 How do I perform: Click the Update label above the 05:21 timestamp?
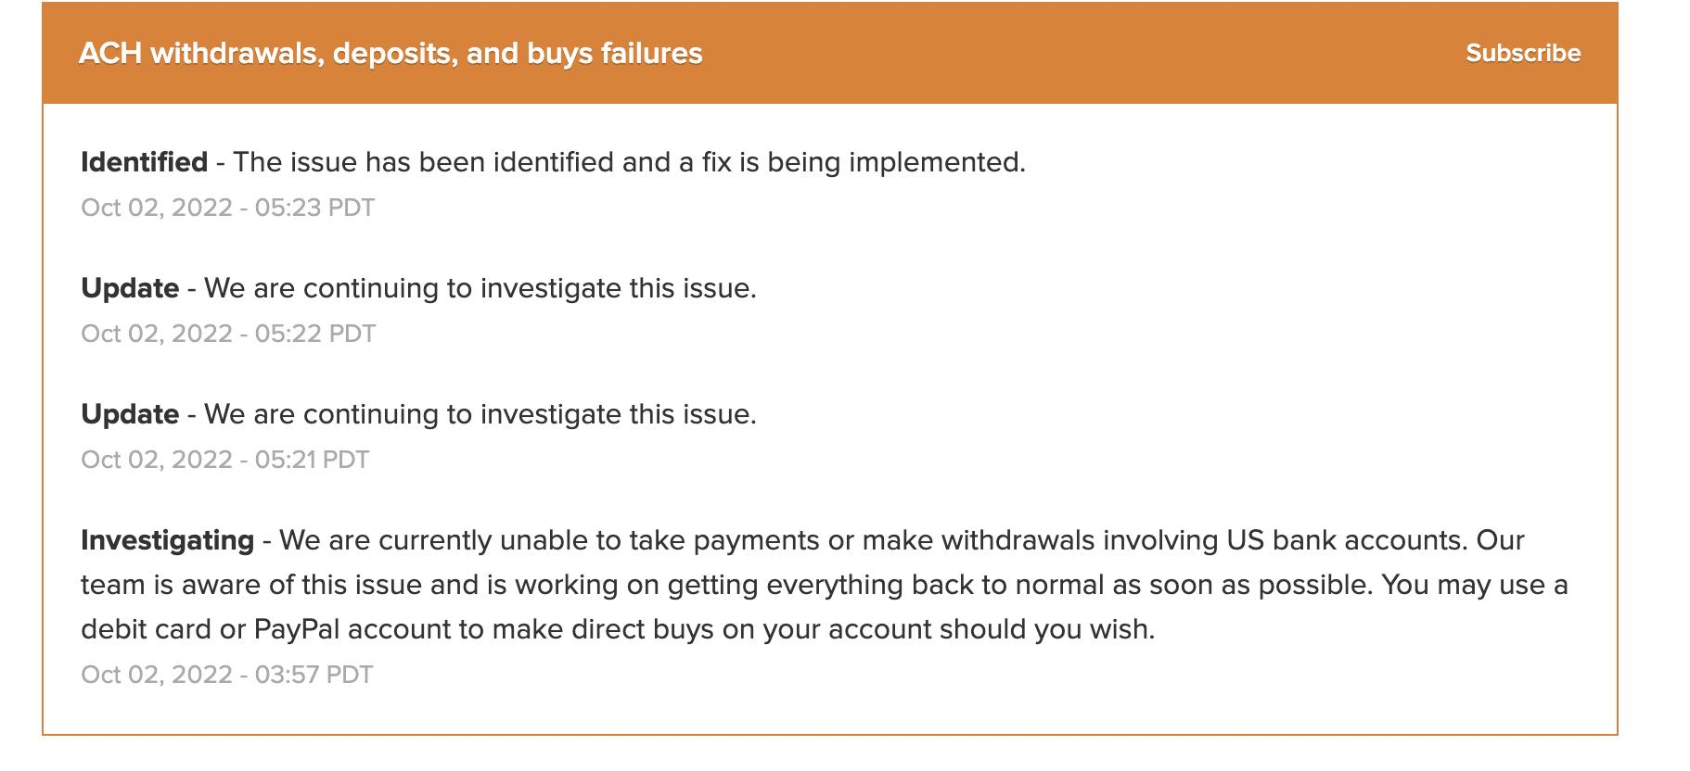pyautogui.click(x=130, y=414)
